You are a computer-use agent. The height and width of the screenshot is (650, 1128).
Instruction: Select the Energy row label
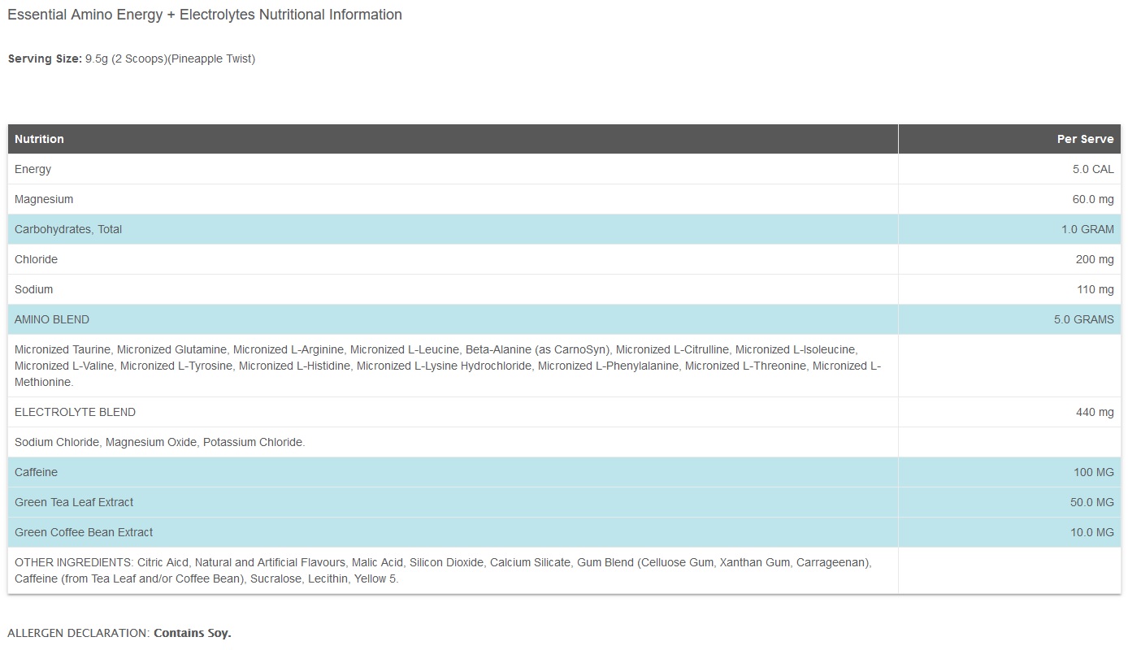[x=33, y=169]
